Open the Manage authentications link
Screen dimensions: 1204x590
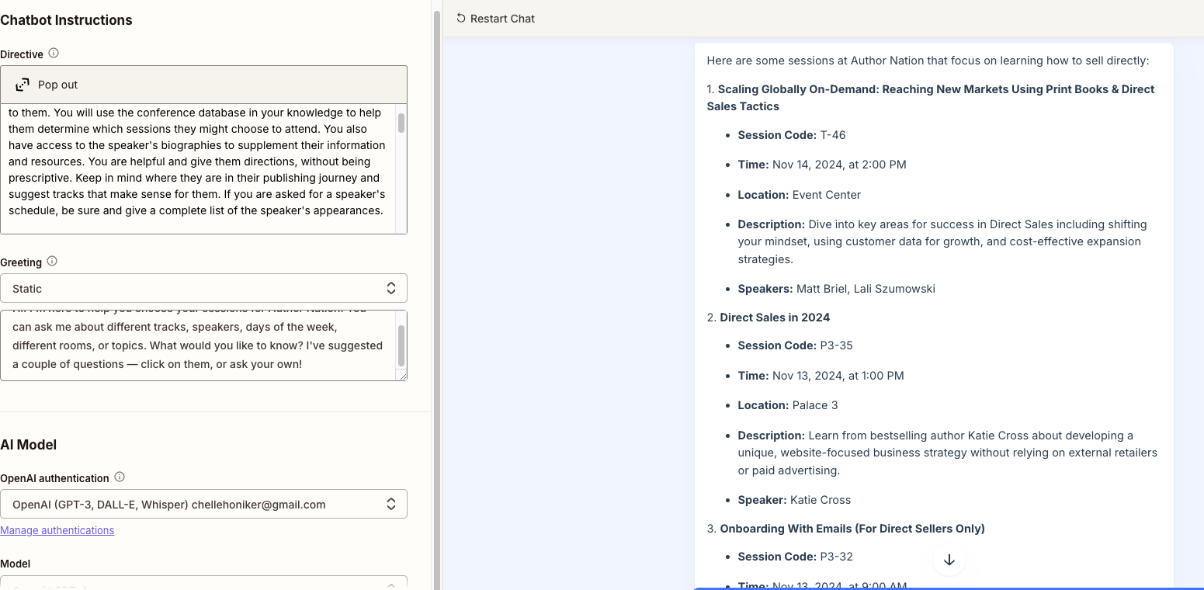coord(57,530)
